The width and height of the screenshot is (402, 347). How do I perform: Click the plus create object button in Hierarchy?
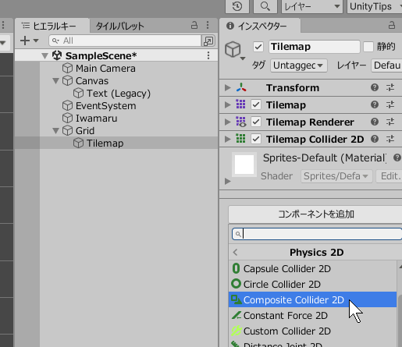[25, 41]
